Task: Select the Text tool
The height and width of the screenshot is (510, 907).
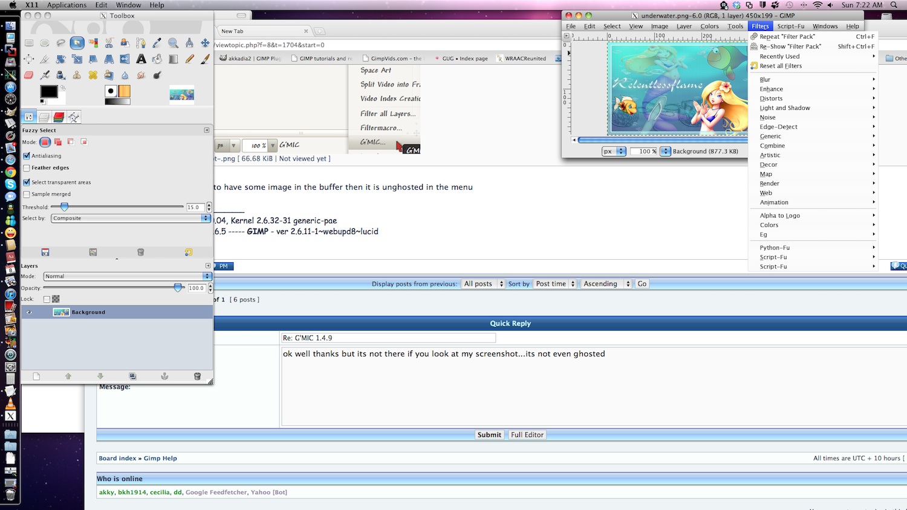Action: (x=141, y=59)
